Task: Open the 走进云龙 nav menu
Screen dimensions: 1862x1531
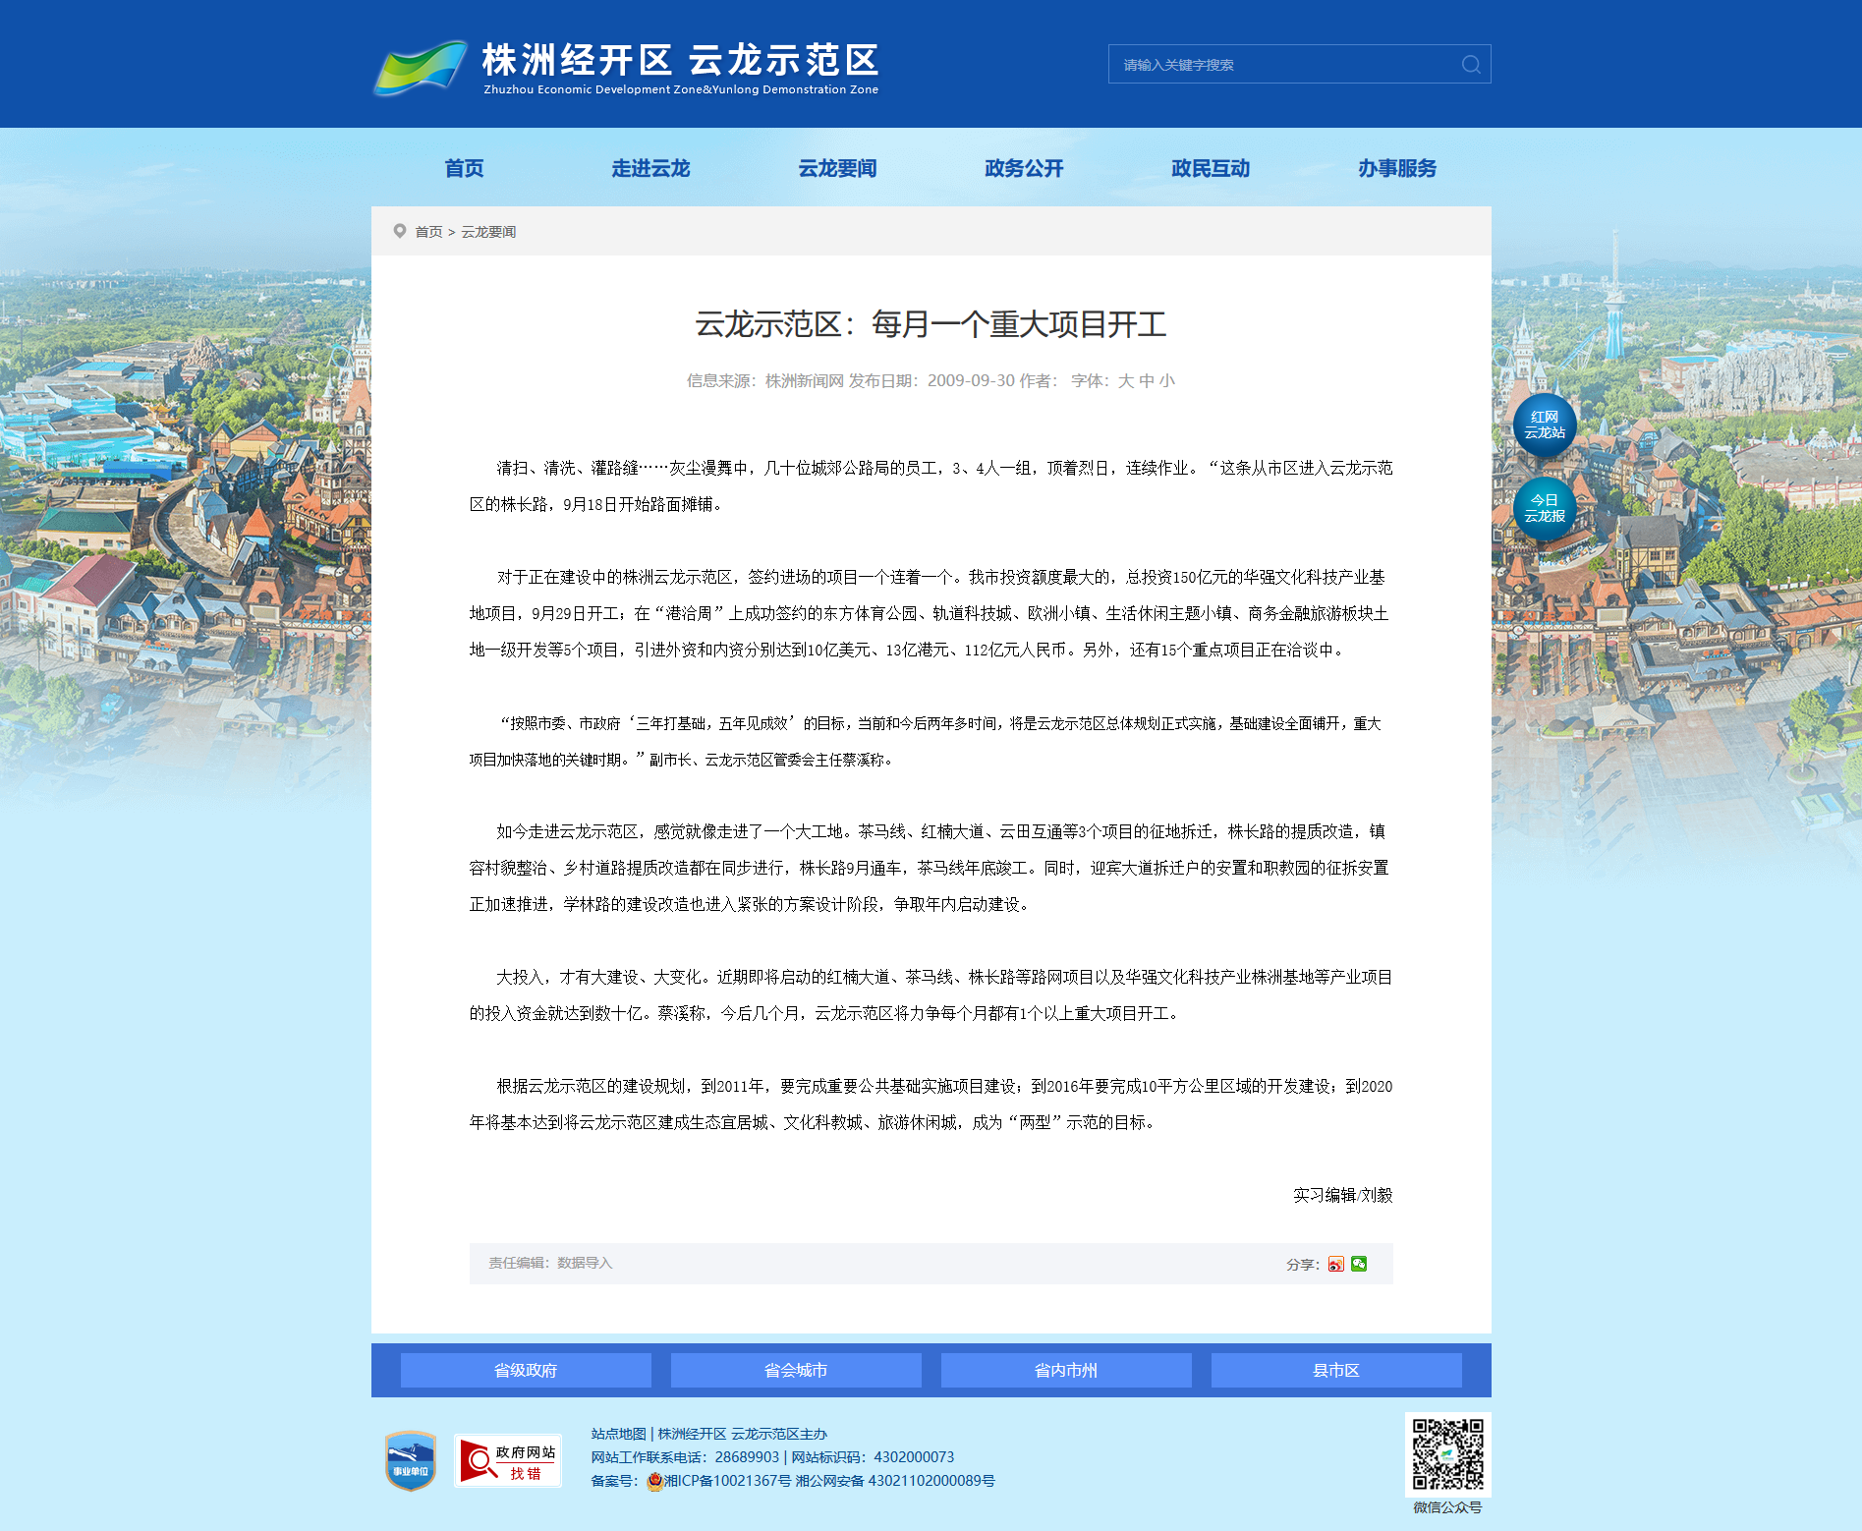Action: click(x=650, y=168)
